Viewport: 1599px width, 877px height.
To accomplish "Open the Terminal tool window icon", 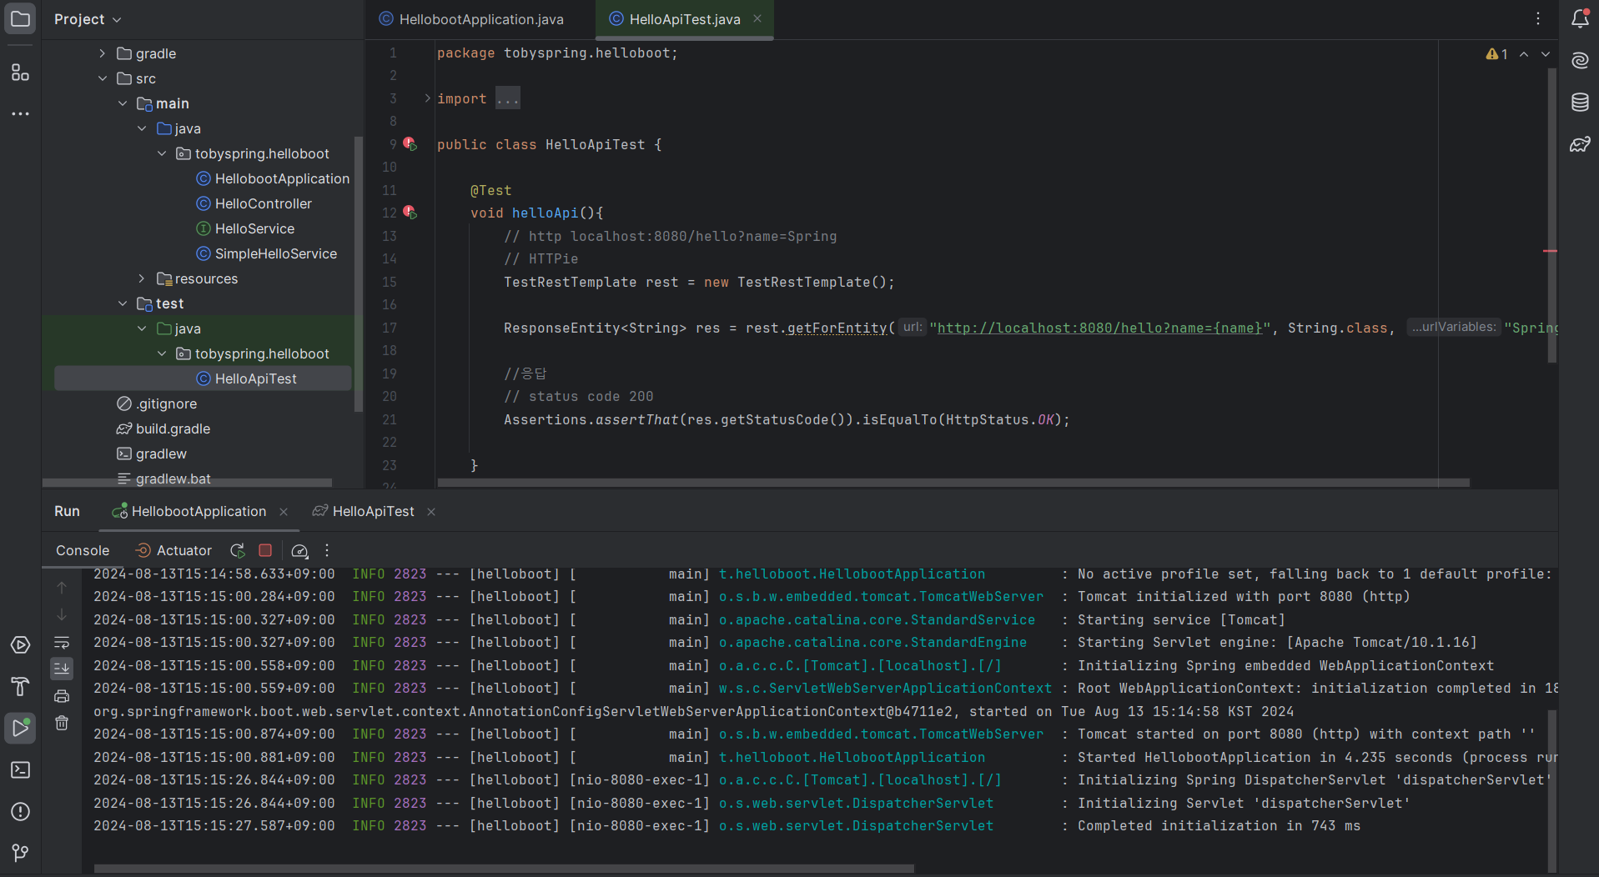I will [x=20, y=769].
